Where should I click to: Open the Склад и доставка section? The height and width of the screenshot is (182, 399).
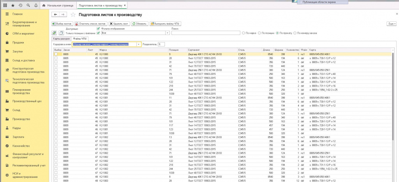(x=24, y=61)
